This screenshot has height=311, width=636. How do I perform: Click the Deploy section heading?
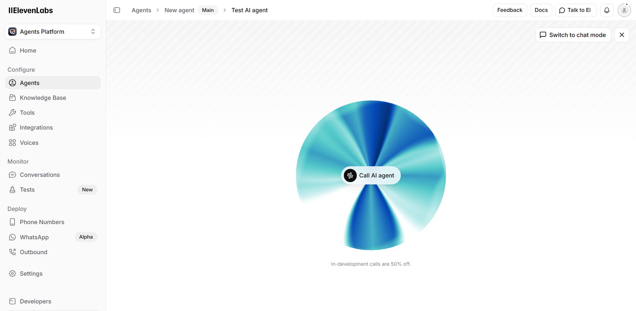tap(17, 209)
